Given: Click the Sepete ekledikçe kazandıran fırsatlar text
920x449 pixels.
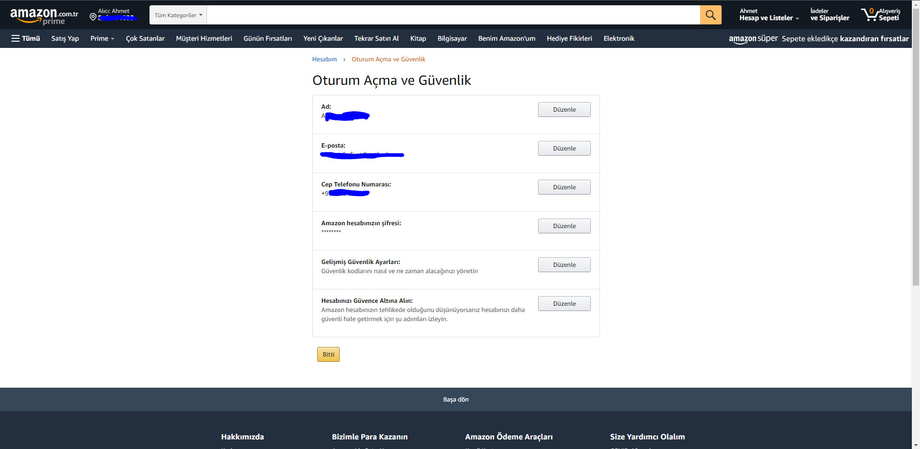Looking at the screenshot, I should [x=845, y=39].
